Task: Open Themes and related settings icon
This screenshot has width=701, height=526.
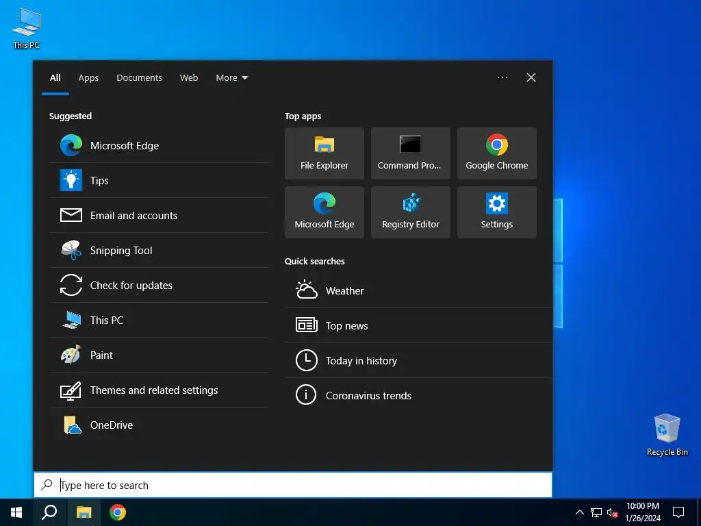Action: 71,390
